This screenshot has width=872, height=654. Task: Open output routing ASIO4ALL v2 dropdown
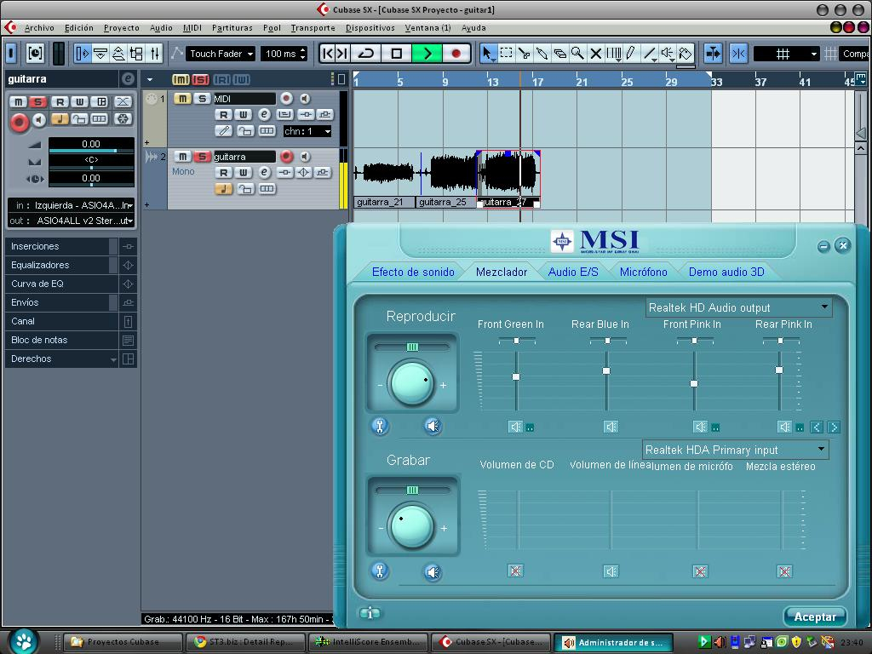[x=72, y=221]
